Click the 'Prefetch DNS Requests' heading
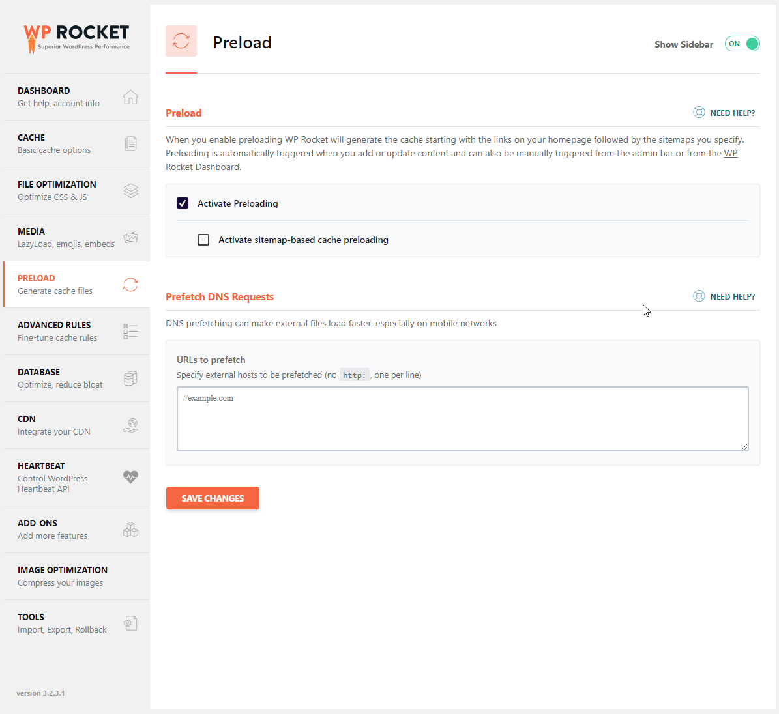This screenshot has height=714, width=779. [x=220, y=297]
